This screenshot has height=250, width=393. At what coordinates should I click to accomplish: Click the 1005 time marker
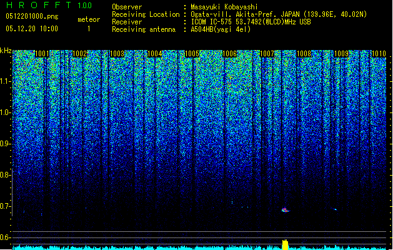(192, 54)
